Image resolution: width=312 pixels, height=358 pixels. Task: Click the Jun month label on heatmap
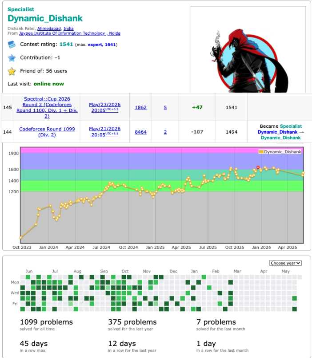click(29, 271)
